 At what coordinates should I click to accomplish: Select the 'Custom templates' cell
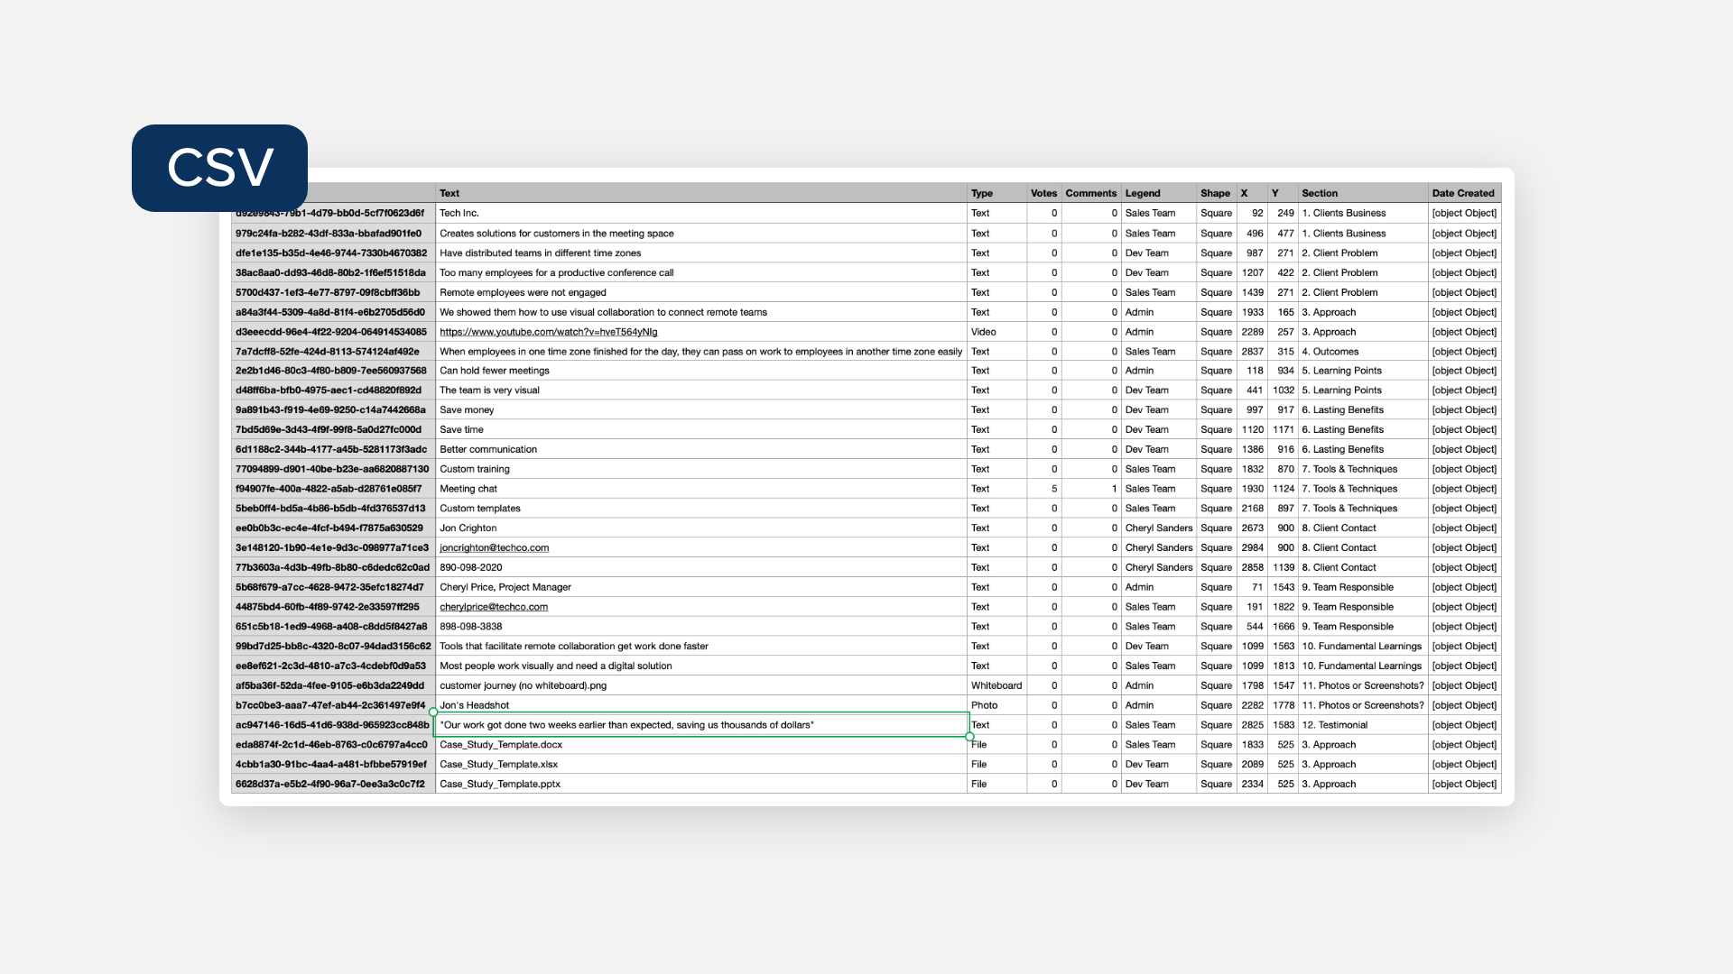(x=701, y=509)
